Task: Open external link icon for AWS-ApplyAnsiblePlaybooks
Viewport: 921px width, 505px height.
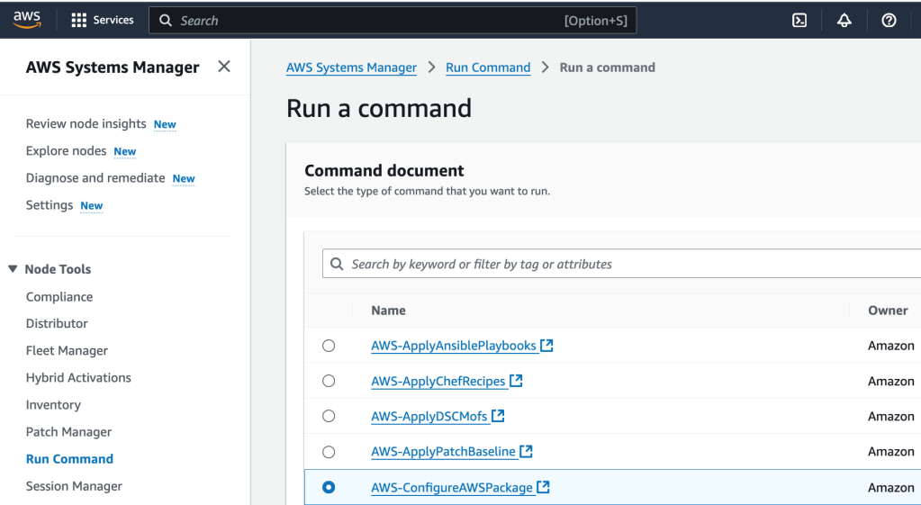Action: pyautogui.click(x=546, y=346)
